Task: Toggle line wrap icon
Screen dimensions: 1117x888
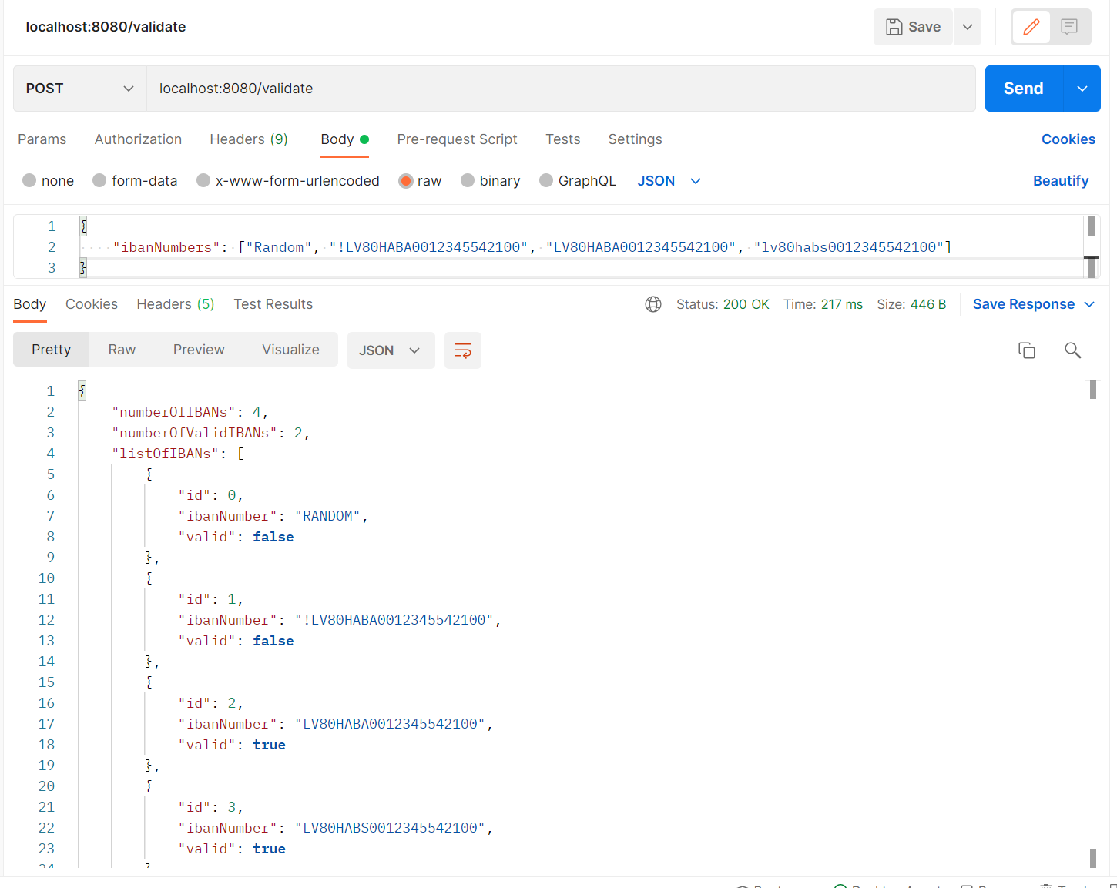Action: click(463, 350)
